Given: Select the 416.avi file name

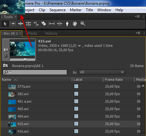Looking at the screenshot, I should point(23,131).
